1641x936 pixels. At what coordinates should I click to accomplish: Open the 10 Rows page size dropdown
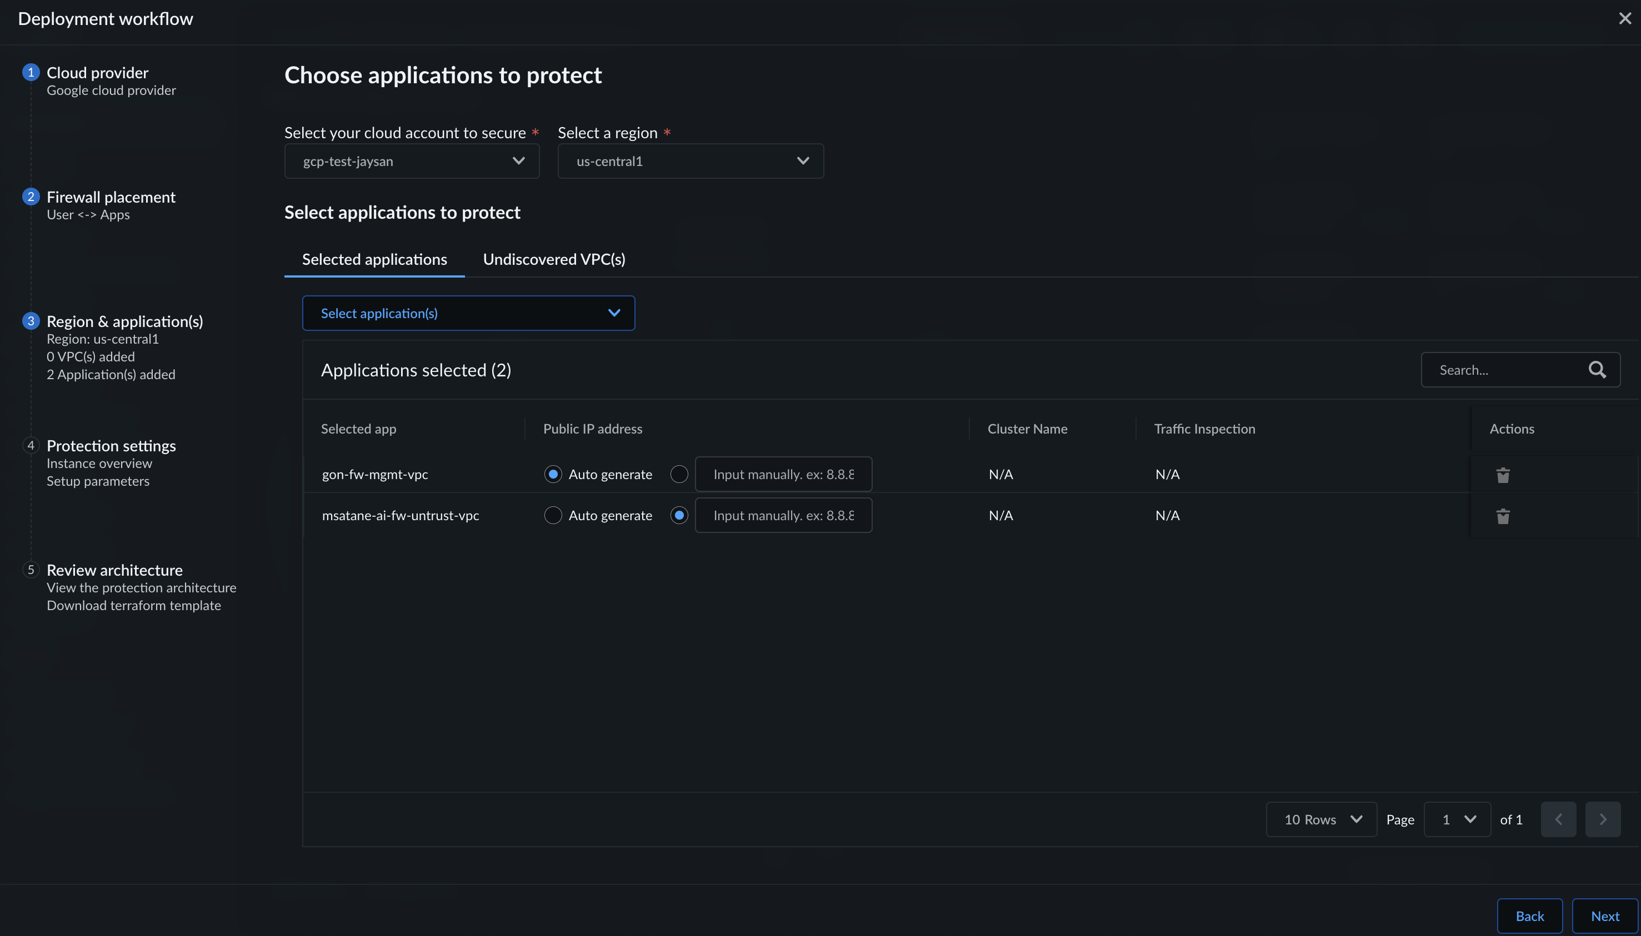point(1321,819)
